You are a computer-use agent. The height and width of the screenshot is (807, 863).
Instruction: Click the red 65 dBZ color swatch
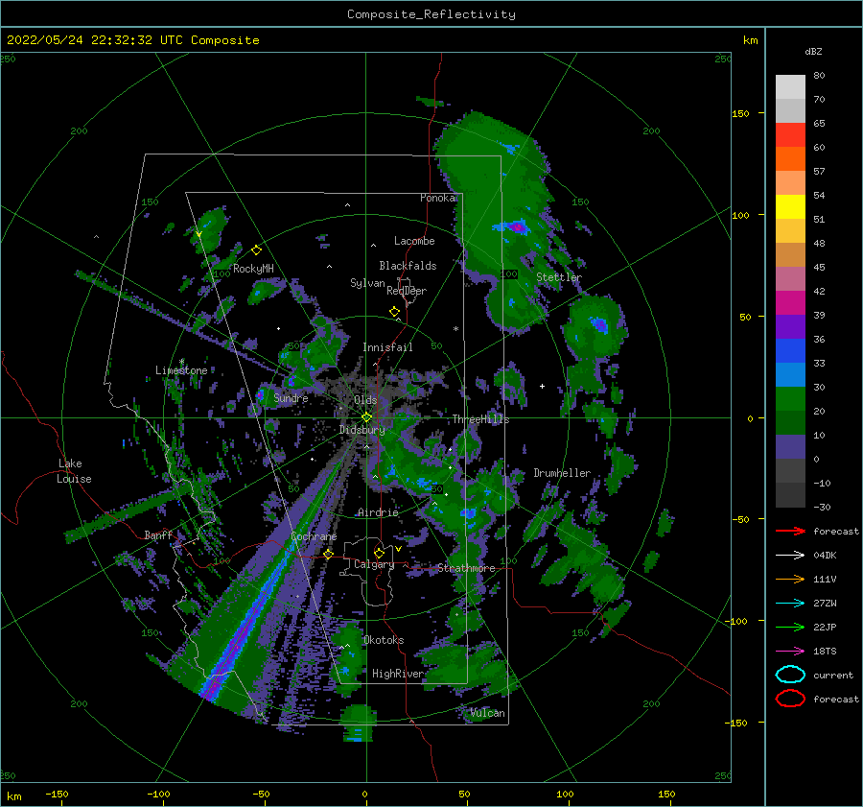pos(790,134)
